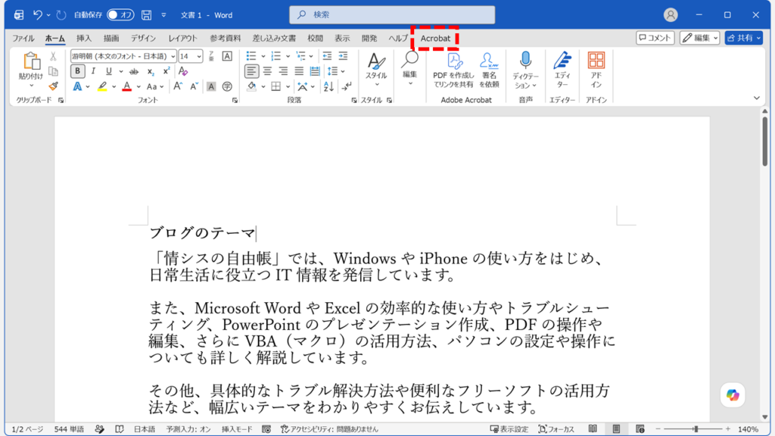Apply subscript formatting

151,72
